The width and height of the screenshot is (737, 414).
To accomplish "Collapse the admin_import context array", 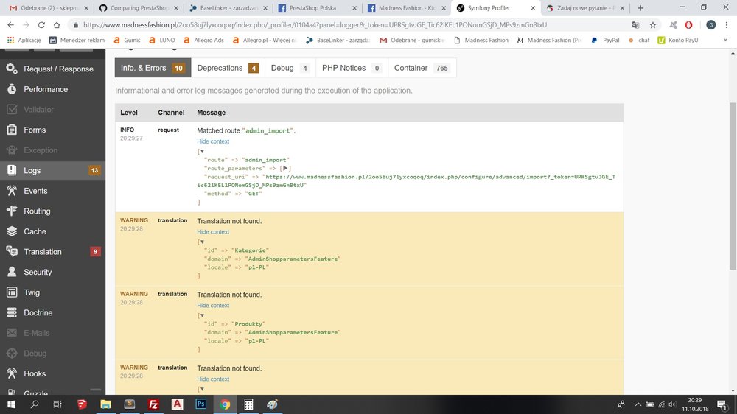I will (x=202, y=151).
